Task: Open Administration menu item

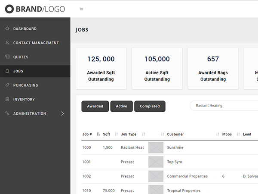Action: tap(35, 113)
